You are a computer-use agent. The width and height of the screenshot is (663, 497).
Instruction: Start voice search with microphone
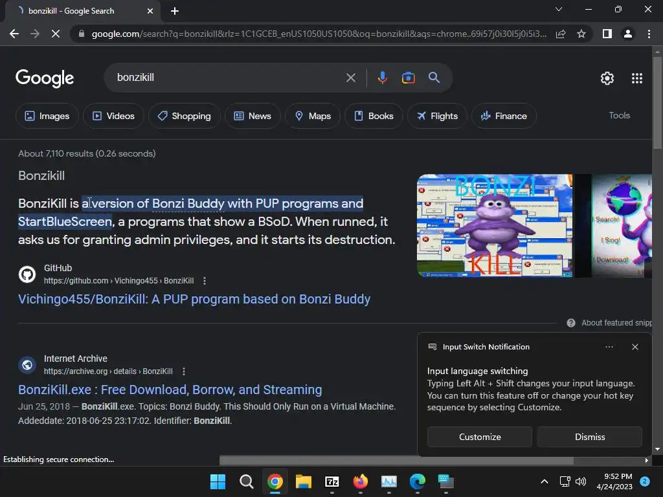(x=382, y=78)
